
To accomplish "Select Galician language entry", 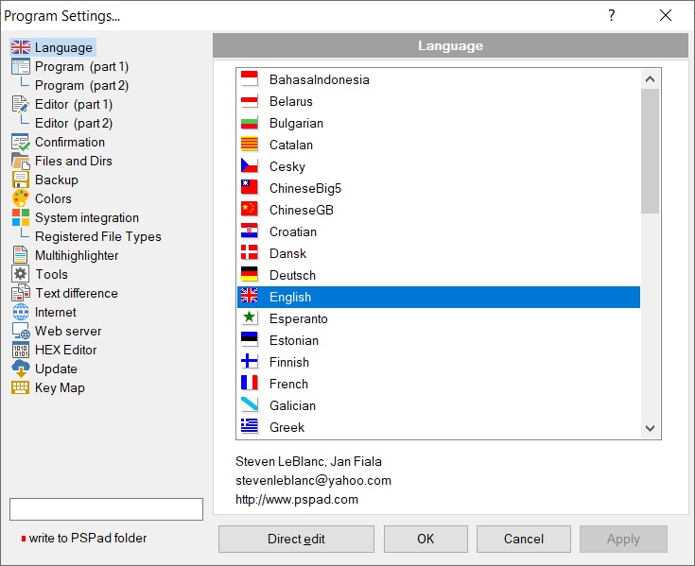I will [x=439, y=405].
